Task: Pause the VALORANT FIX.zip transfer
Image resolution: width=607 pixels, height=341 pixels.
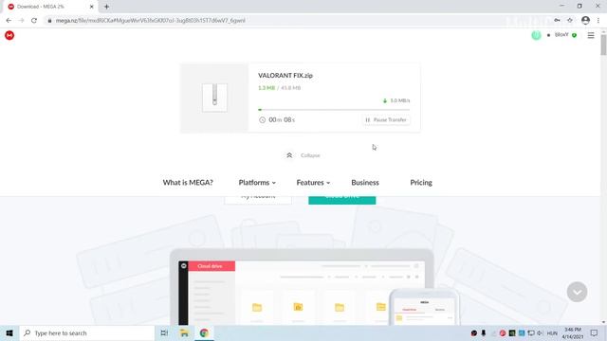Action: (x=386, y=120)
